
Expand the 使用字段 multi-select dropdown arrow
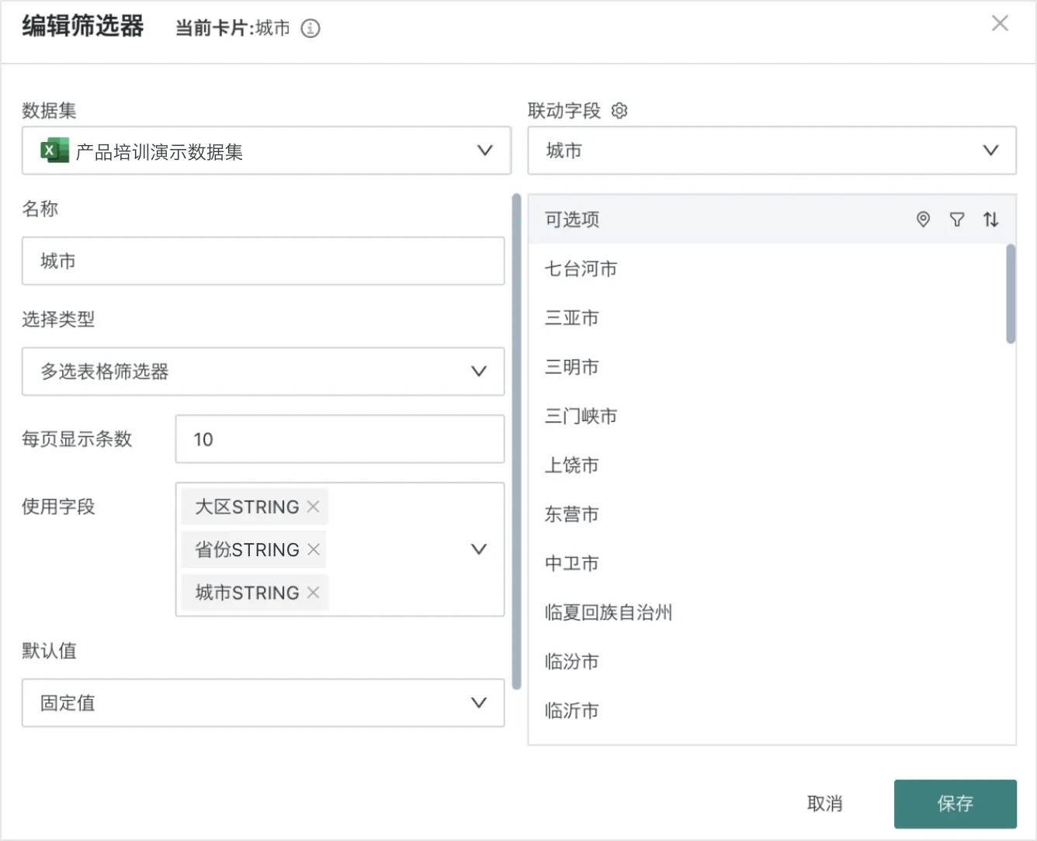click(479, 549)
